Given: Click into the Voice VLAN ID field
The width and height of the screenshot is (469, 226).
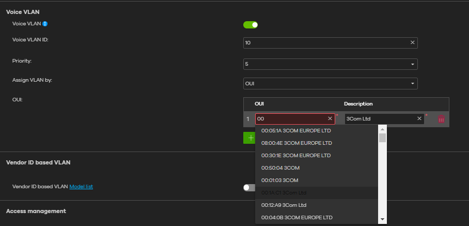Looking at the screenshot, I should click(325, 42).
